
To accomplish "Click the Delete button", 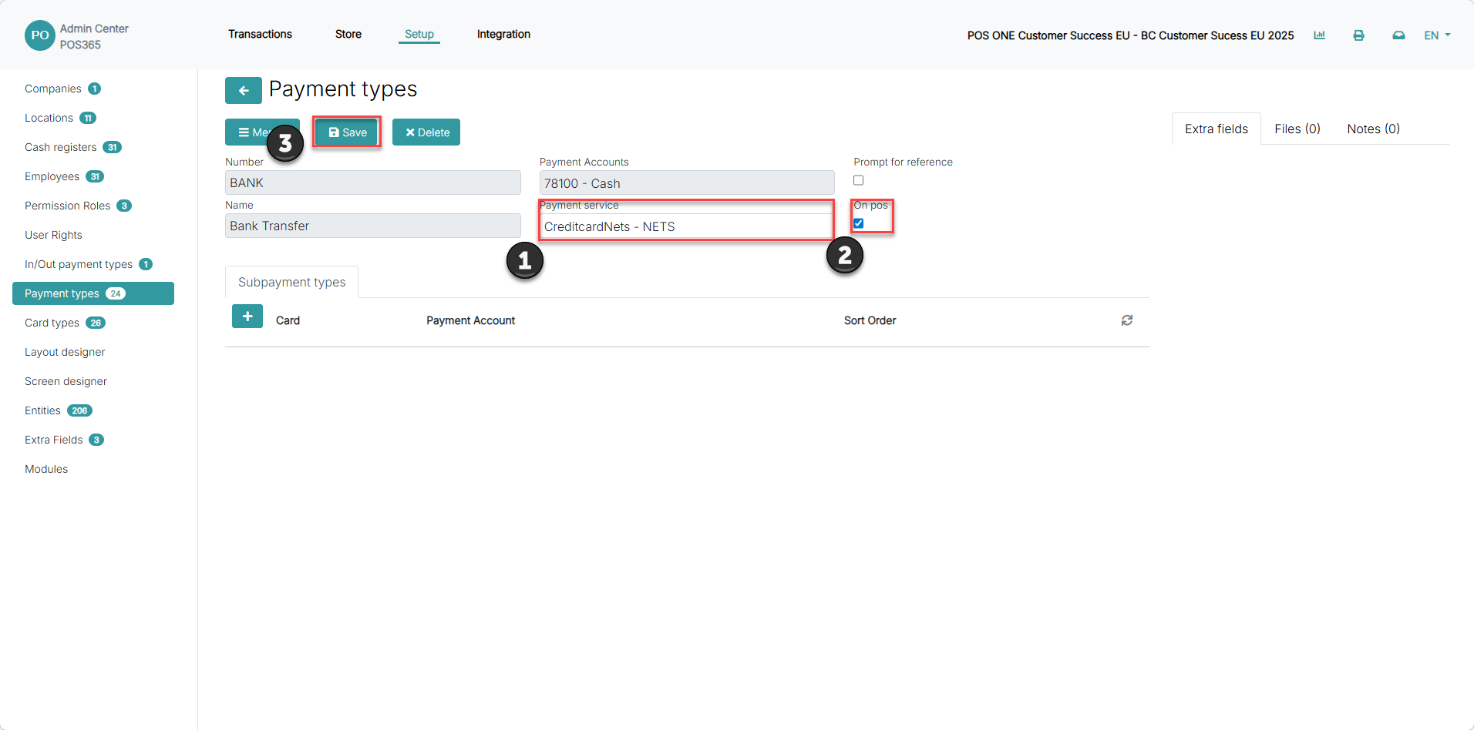I will (426, 132).
